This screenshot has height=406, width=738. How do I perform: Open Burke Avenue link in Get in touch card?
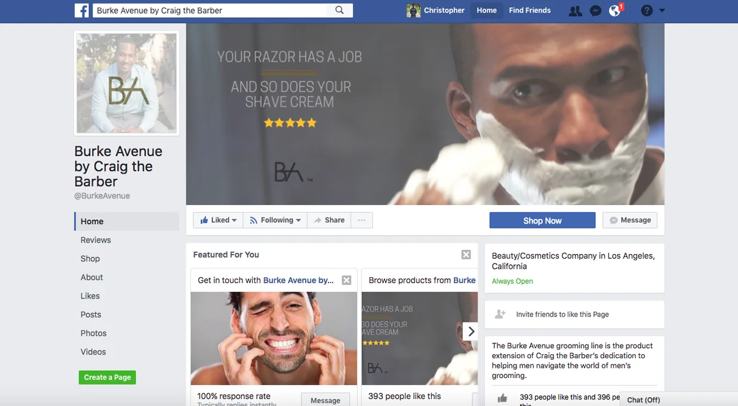(299, 280)
